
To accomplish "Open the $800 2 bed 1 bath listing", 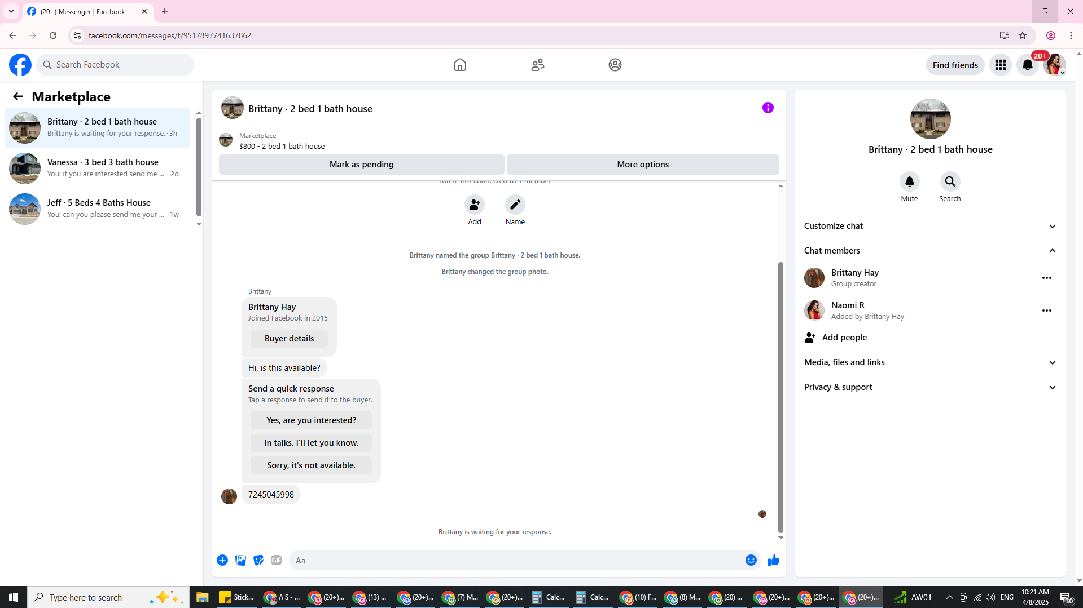I will pyautogui.click(x=282, y=140).
